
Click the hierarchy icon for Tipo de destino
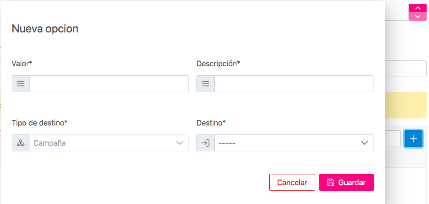[21, 143]
